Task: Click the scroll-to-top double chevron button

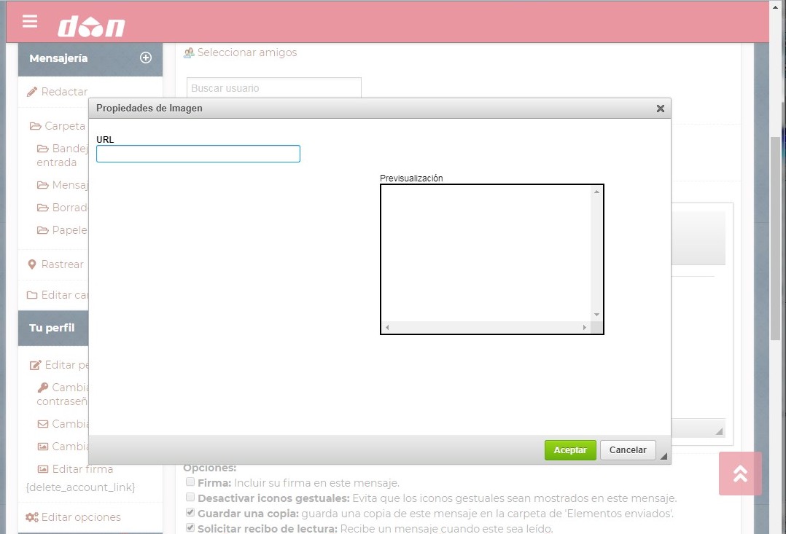Action: 740,474
